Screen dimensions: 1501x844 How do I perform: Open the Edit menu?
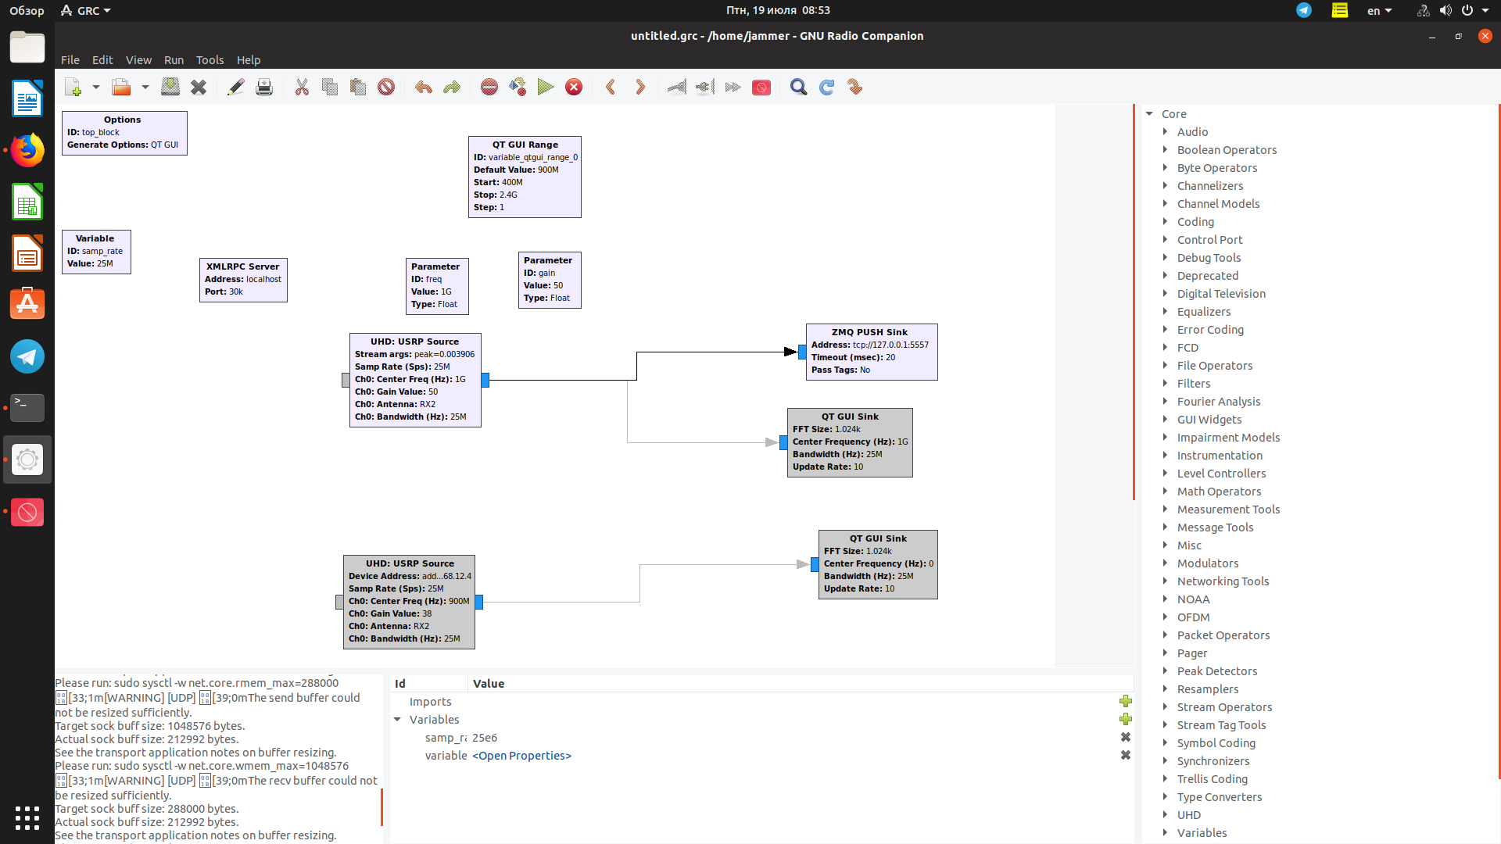pos(102,60)
